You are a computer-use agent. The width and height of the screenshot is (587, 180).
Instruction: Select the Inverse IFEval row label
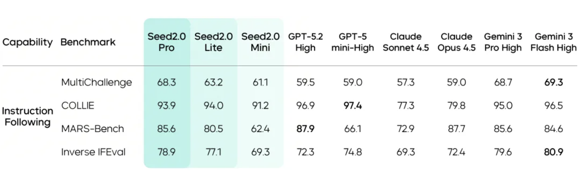93,152
